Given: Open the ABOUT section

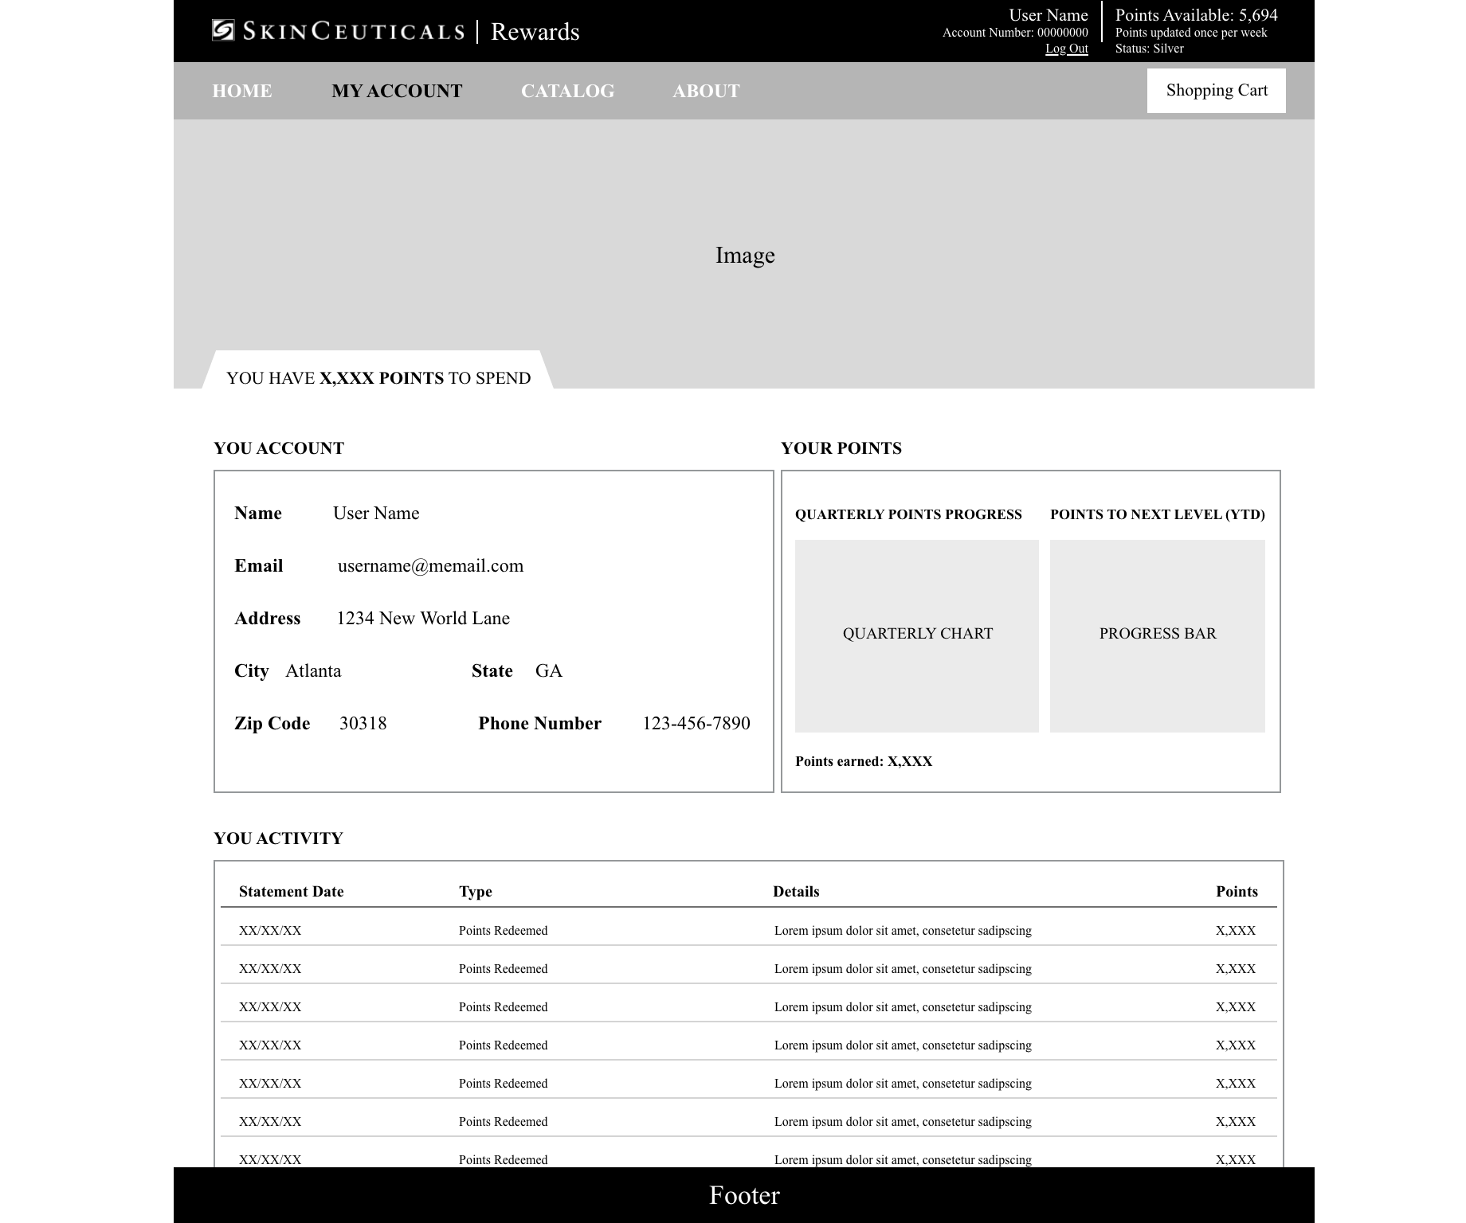Looking at the screenshot, I should [707, 91].
